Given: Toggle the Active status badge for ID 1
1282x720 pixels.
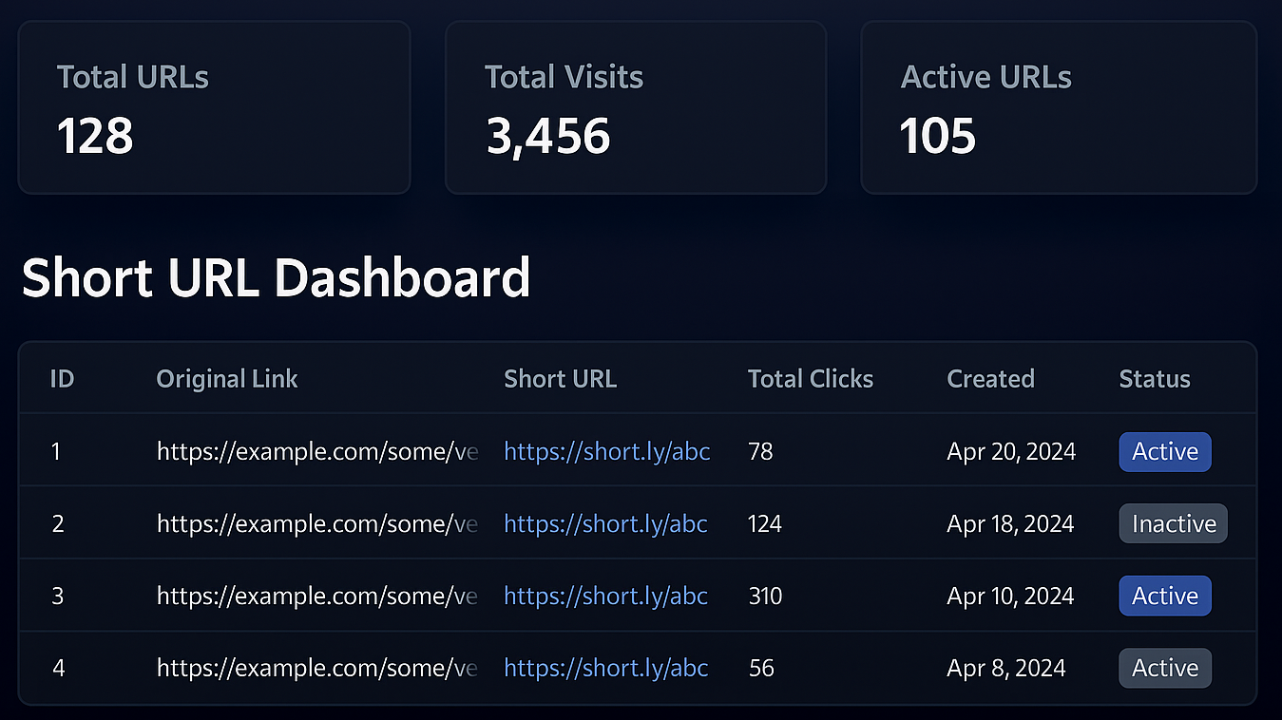Looking at the screenshot, I should (1164, 452).
